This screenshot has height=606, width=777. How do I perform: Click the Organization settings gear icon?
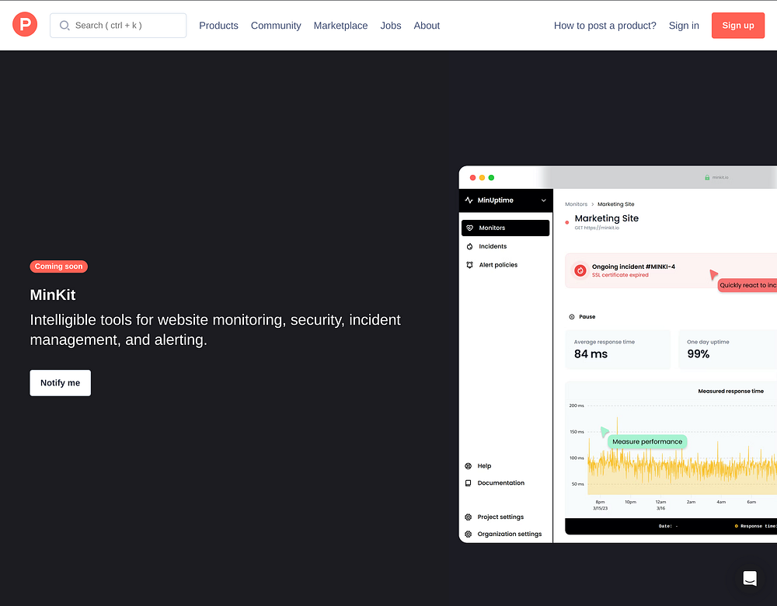coord(469,534)
